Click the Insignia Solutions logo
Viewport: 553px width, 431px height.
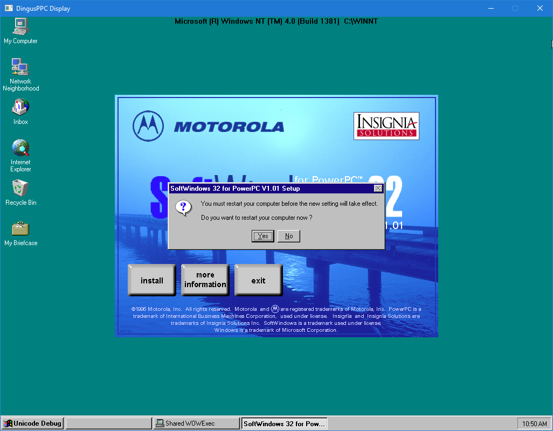pos(386,126)
